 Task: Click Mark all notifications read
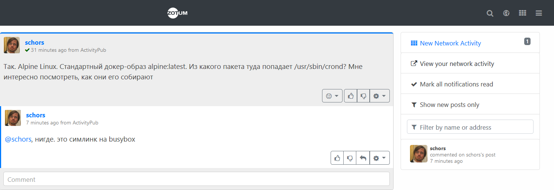coord(456,84)
